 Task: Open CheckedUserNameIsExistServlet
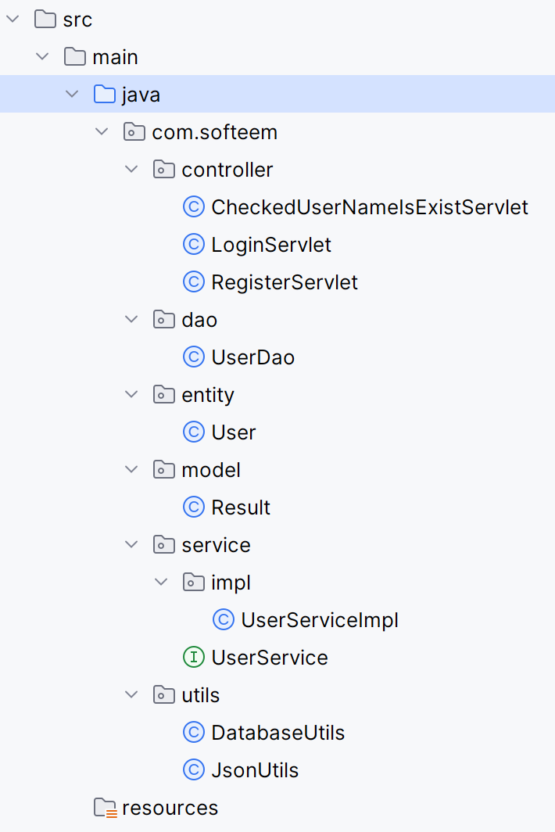coord(370,206)
